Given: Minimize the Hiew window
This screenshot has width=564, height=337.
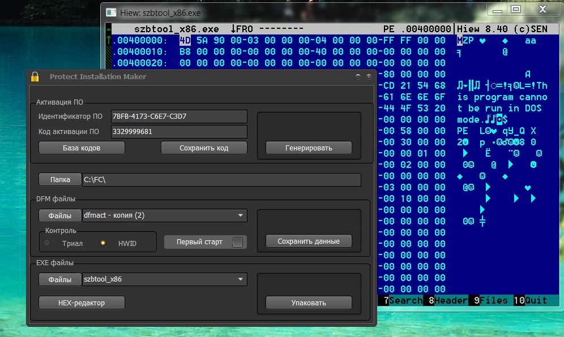Looking at the screenshot, I should 497,10.
